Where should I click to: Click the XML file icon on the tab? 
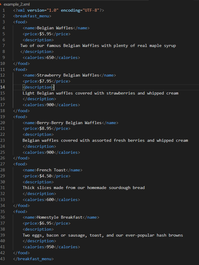coord(1,4)
